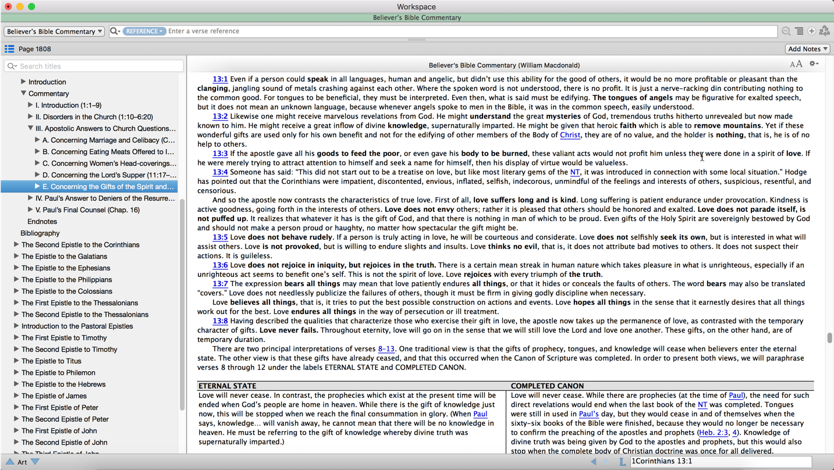Viewport: 834px width, 470px height.
Task: Follow the 8–13 verses hyperlink
Action: click(386, 349)
